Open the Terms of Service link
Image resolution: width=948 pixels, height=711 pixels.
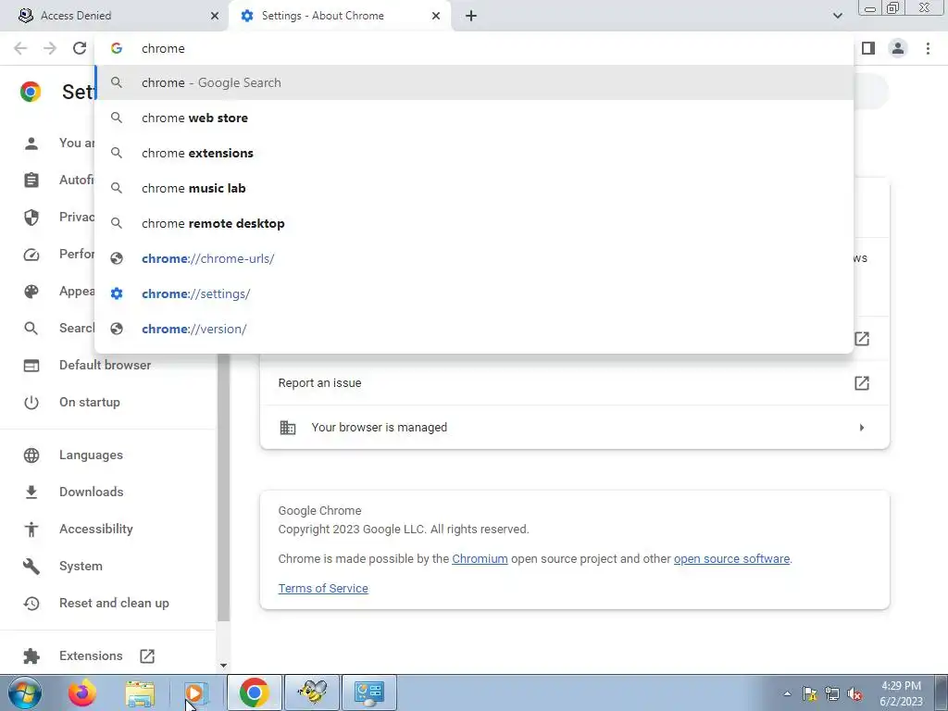click(323, 588)
